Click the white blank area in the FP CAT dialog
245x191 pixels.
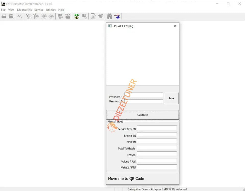(x=142, y=57)
